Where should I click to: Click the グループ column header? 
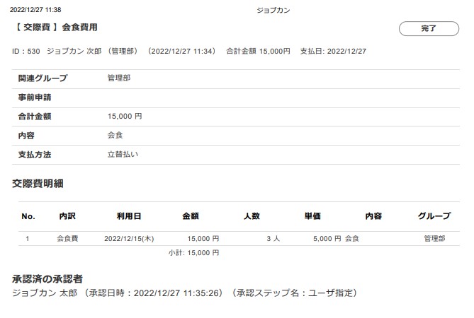pyautogui.click(x=434, y=216)
